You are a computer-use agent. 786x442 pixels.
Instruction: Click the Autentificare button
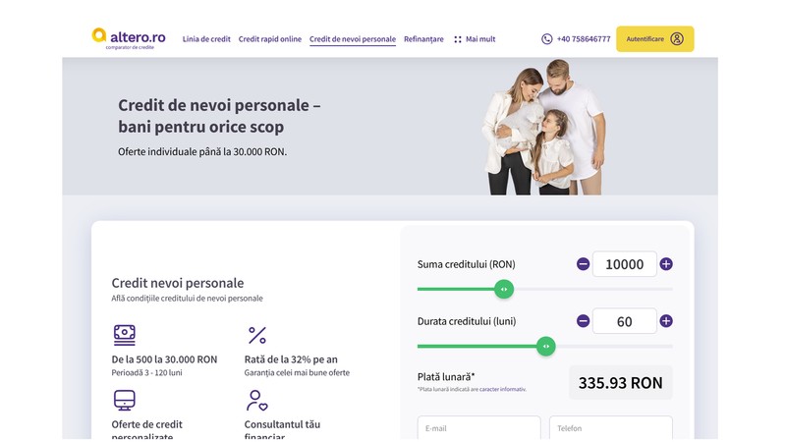click(654, 39)
